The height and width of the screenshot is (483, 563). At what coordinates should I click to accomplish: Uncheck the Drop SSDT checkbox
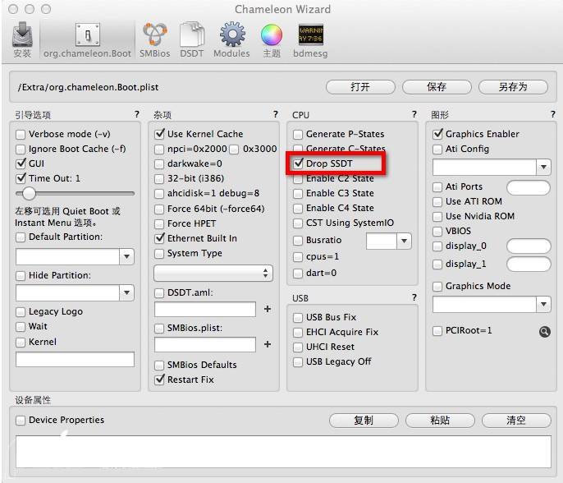[298, 163]
